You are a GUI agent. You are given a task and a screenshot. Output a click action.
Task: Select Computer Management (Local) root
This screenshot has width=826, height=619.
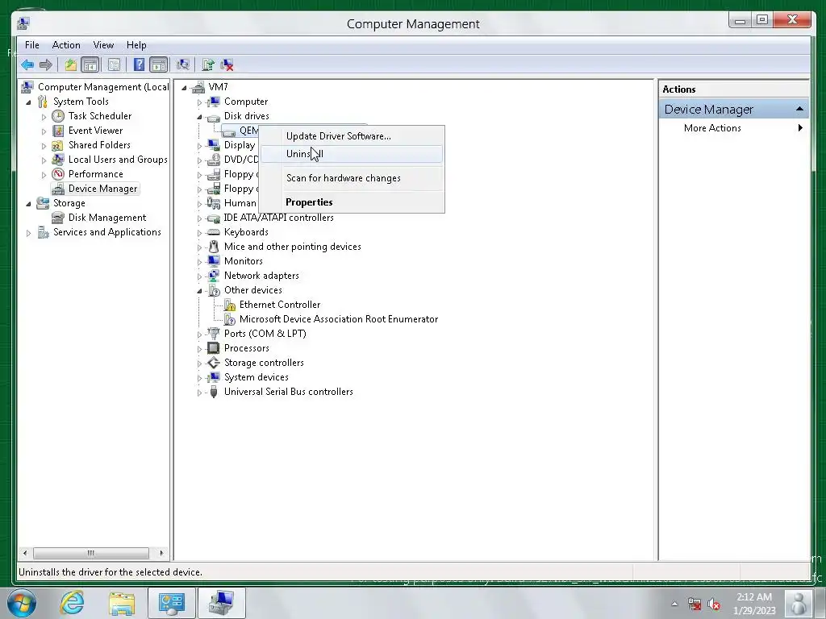click(x=103, y=87)
